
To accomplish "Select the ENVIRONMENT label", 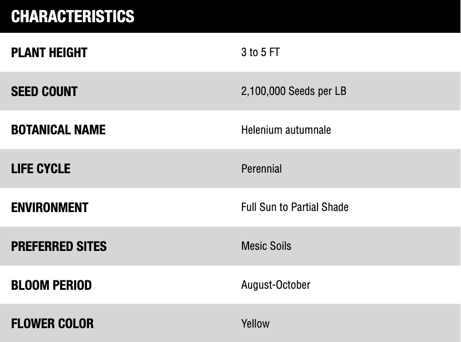I will (x=50, y=207).
